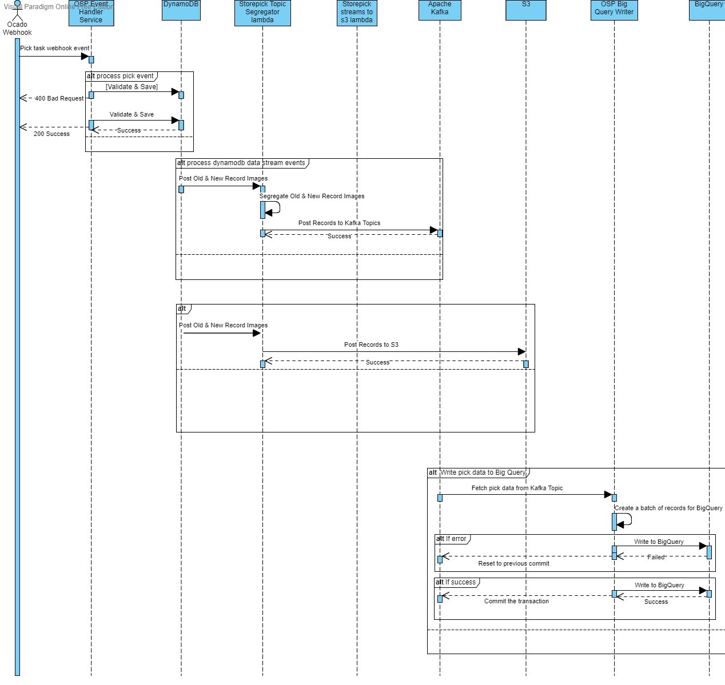Image resolution: width=725 pixels, height=685 pixels.
Task: Click 'Post Old & New Record Images' above Post Records to S3
Action: pos(223,325)
